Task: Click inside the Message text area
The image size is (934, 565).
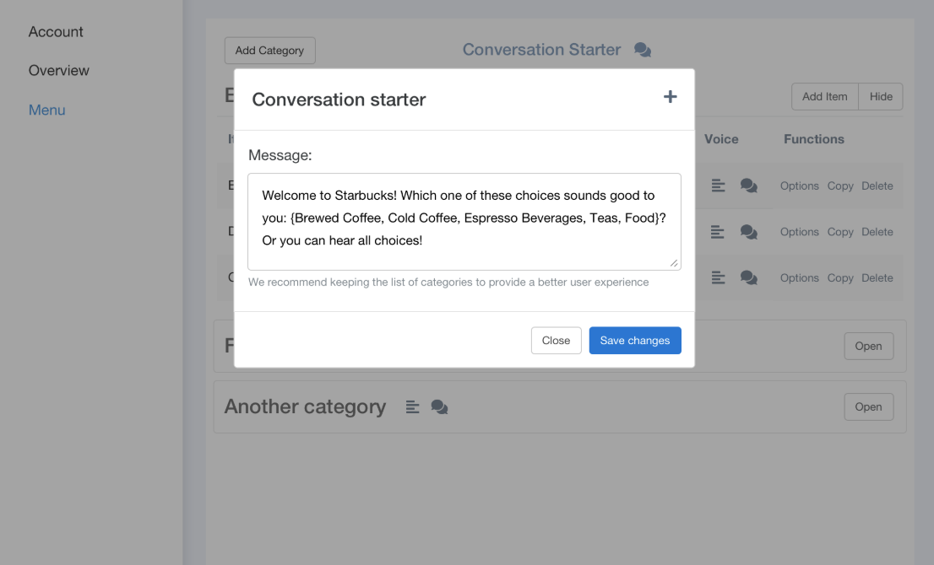Action: (464, 222)
